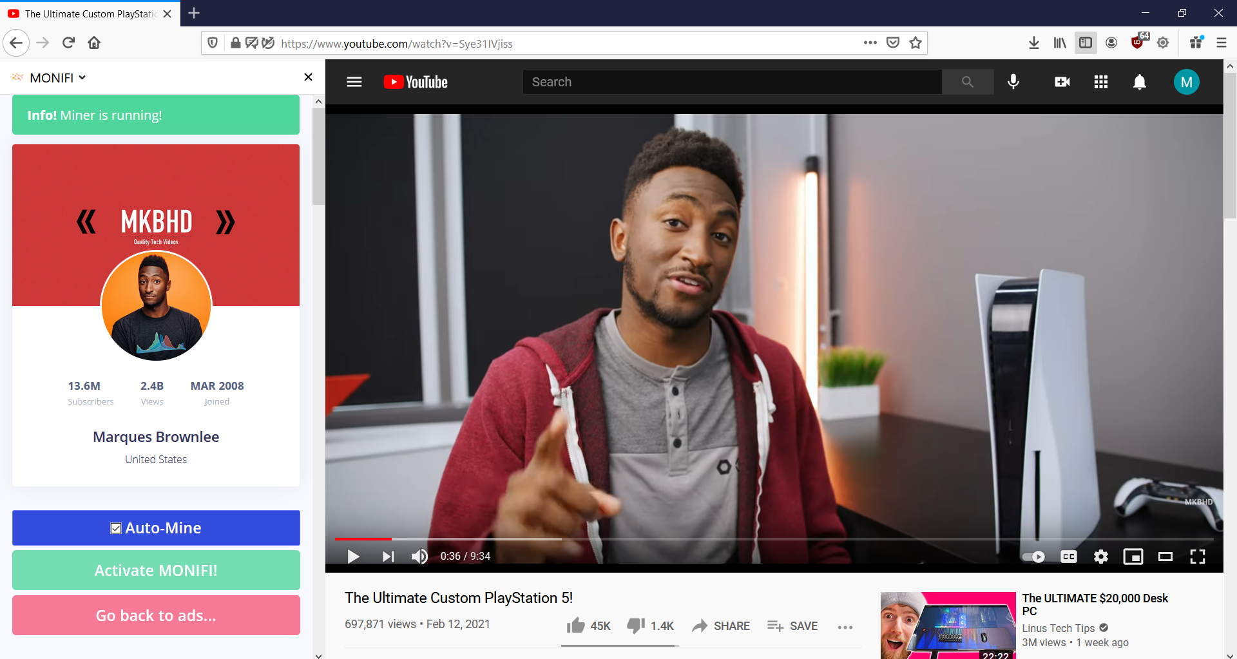Image resolution: width=1237 pixels, height=659 pixels.
Task: View site security padlock info
Action: click(x=236, y=43)
